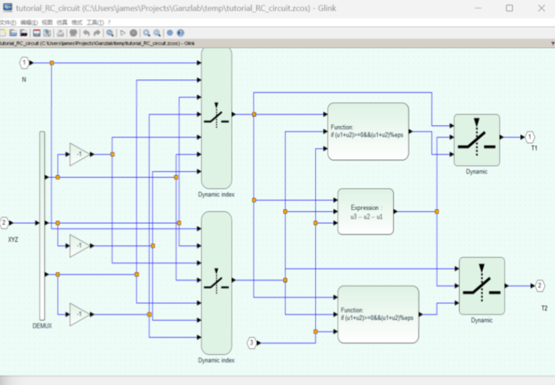Select the top -1 gain block
Image resolution: width=555 pixels, height=385 pixels.
[79, 154]
